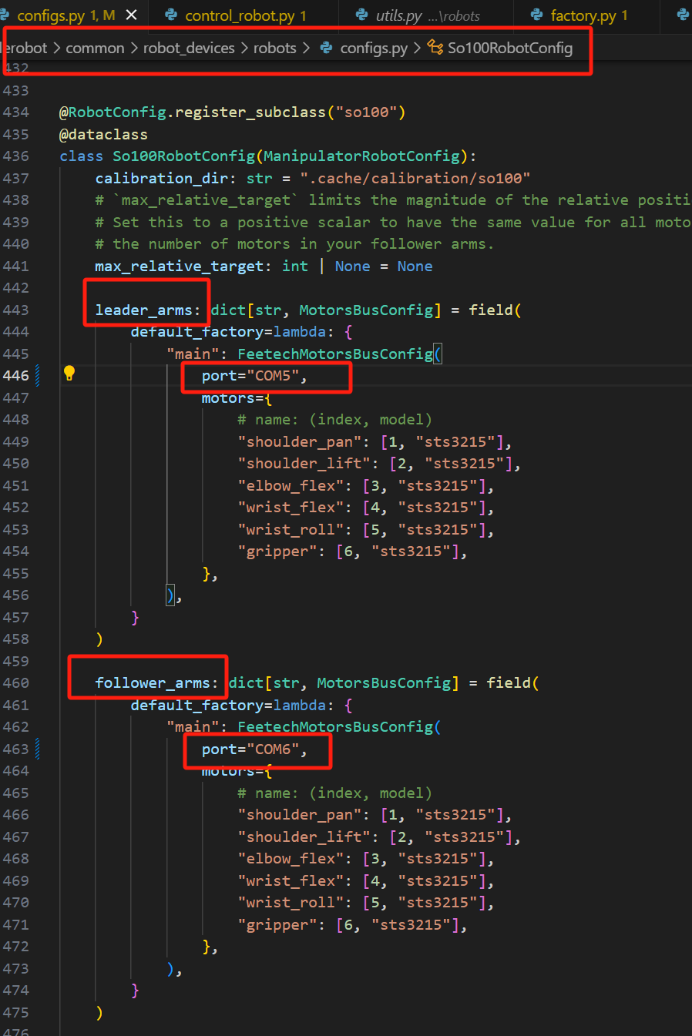Click "wrist_roll" key on line 453
Viewport: 692px width, 1036px height.
pyautogui.click(x=291, y=529)
